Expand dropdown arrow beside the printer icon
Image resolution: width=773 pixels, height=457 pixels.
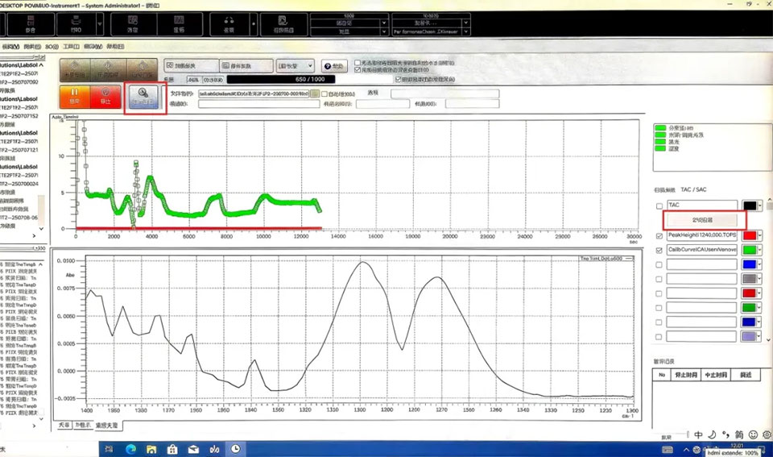point(99,24)
